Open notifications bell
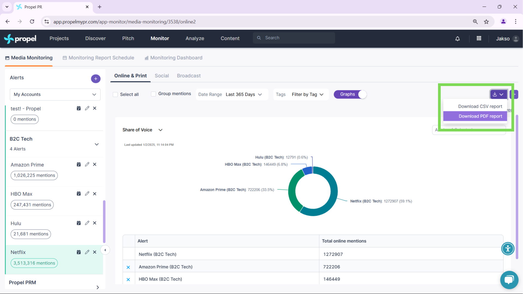 pos(458,39)
